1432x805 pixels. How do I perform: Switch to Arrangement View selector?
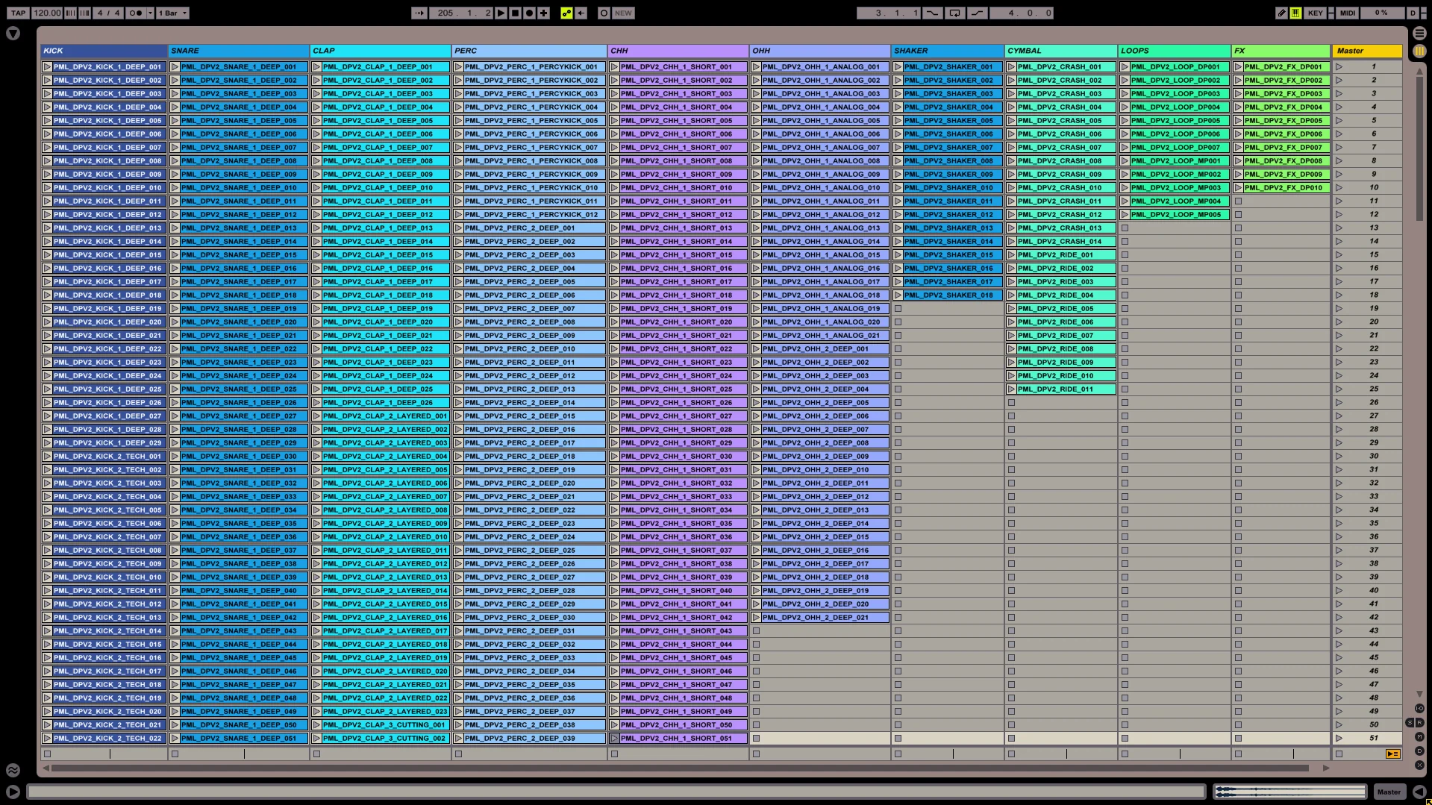(1419, 34)
